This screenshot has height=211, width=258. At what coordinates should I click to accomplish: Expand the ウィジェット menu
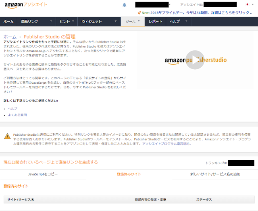tap(99, 21)
